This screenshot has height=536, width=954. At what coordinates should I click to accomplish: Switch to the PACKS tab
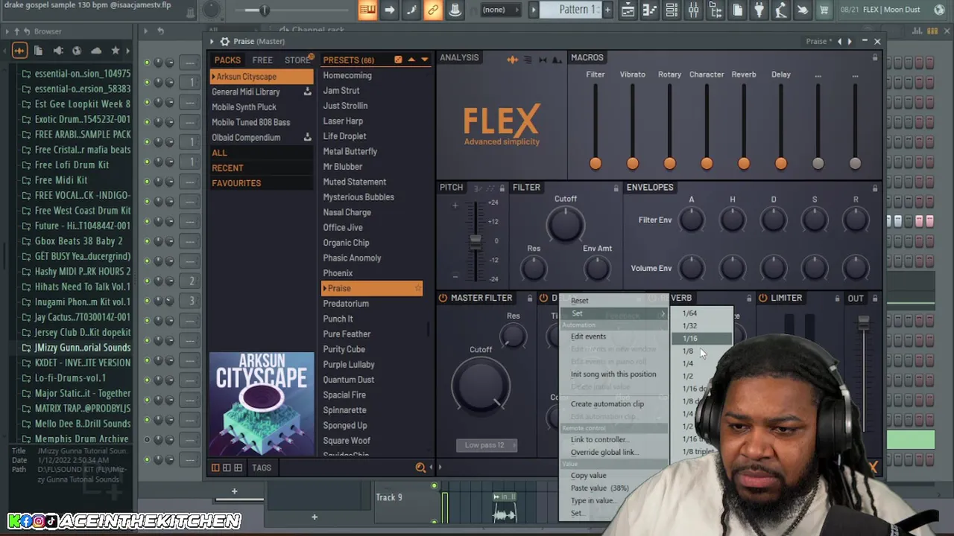point(227,60)
